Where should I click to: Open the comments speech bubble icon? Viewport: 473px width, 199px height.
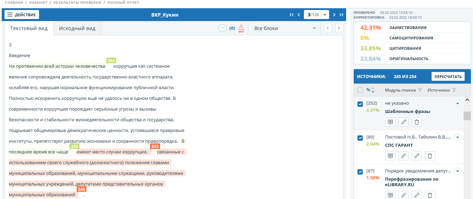click(223, 28)
